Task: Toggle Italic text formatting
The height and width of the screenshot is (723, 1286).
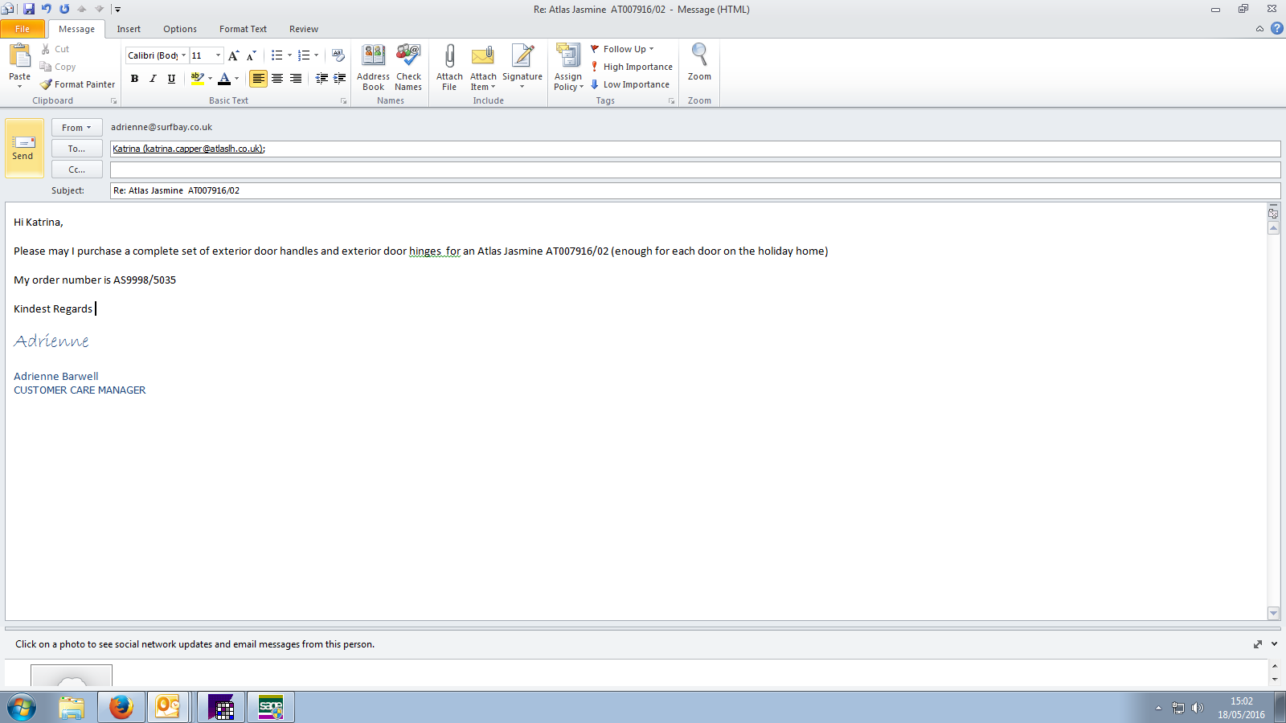Action: click(x=153, y=79)
